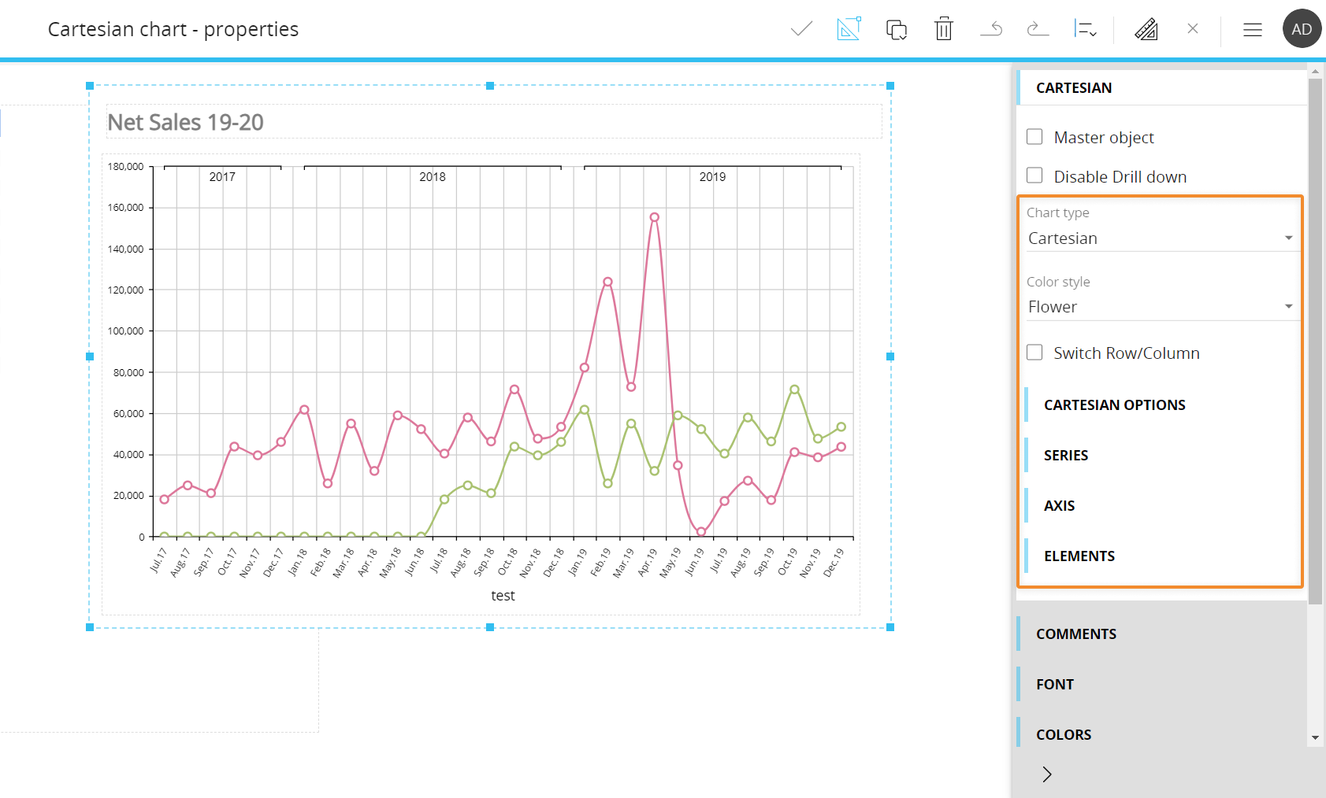
Task: Open the hamburger menu
Action: [x=1252, y=30]
